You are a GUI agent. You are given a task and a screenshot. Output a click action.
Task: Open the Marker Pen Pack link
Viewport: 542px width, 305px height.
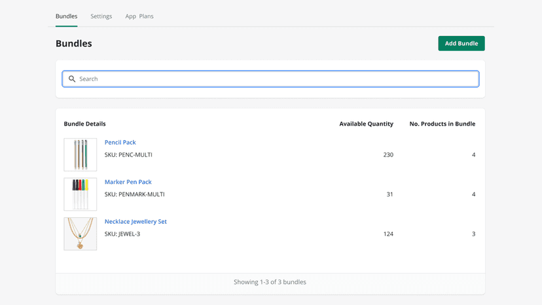[128, 182]
